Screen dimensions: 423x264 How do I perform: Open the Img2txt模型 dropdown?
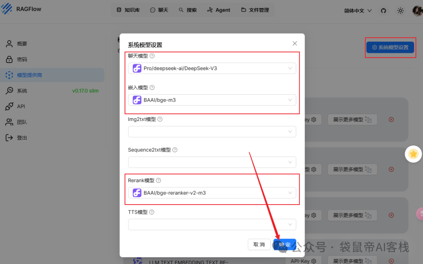click(x=212, y=132)
